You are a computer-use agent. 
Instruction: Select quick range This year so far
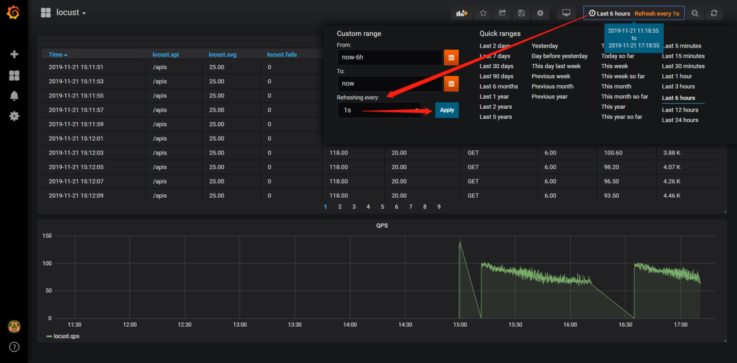point(622,117)
